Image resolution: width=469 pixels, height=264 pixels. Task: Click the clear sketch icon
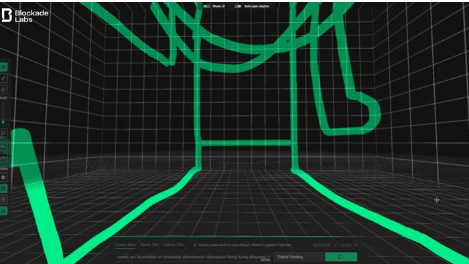click(x=3, y=133)
